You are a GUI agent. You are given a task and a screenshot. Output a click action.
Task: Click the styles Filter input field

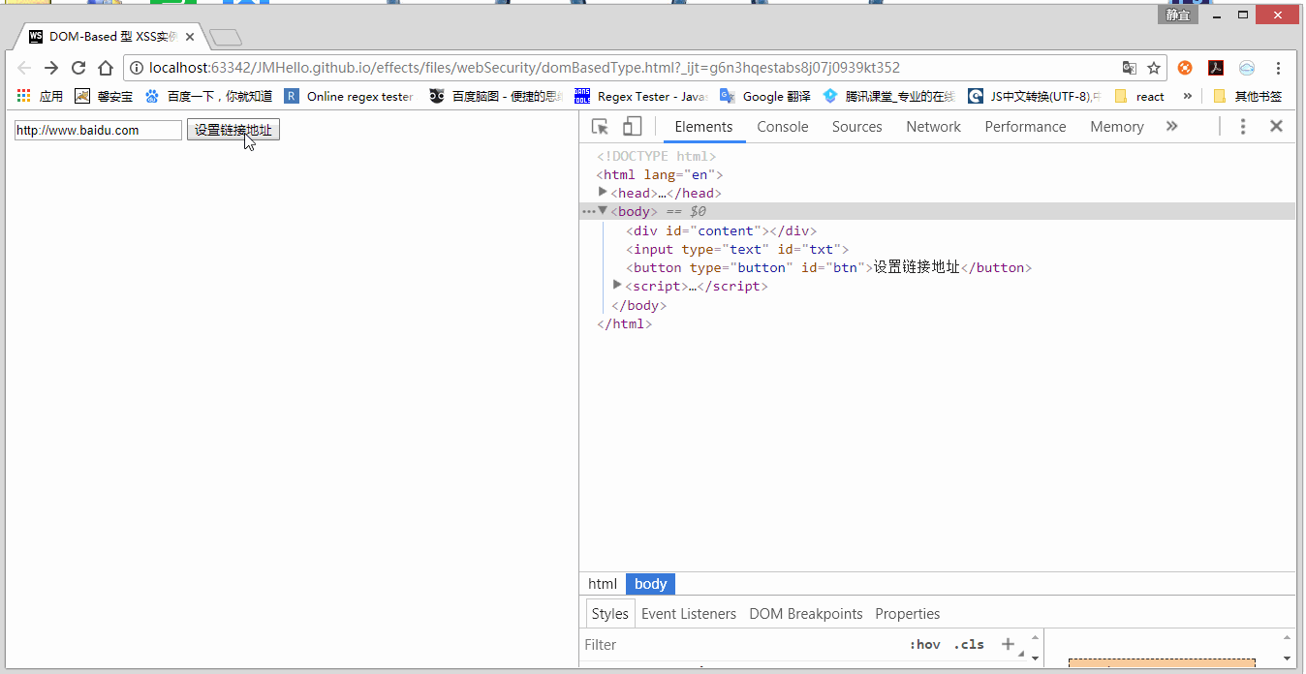pyautogui.click(x=736, y=644)
